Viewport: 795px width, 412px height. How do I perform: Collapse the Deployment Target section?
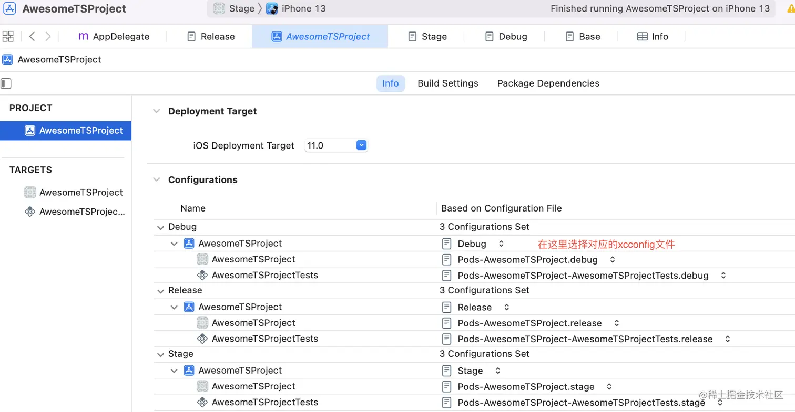(x=156, y=111)
